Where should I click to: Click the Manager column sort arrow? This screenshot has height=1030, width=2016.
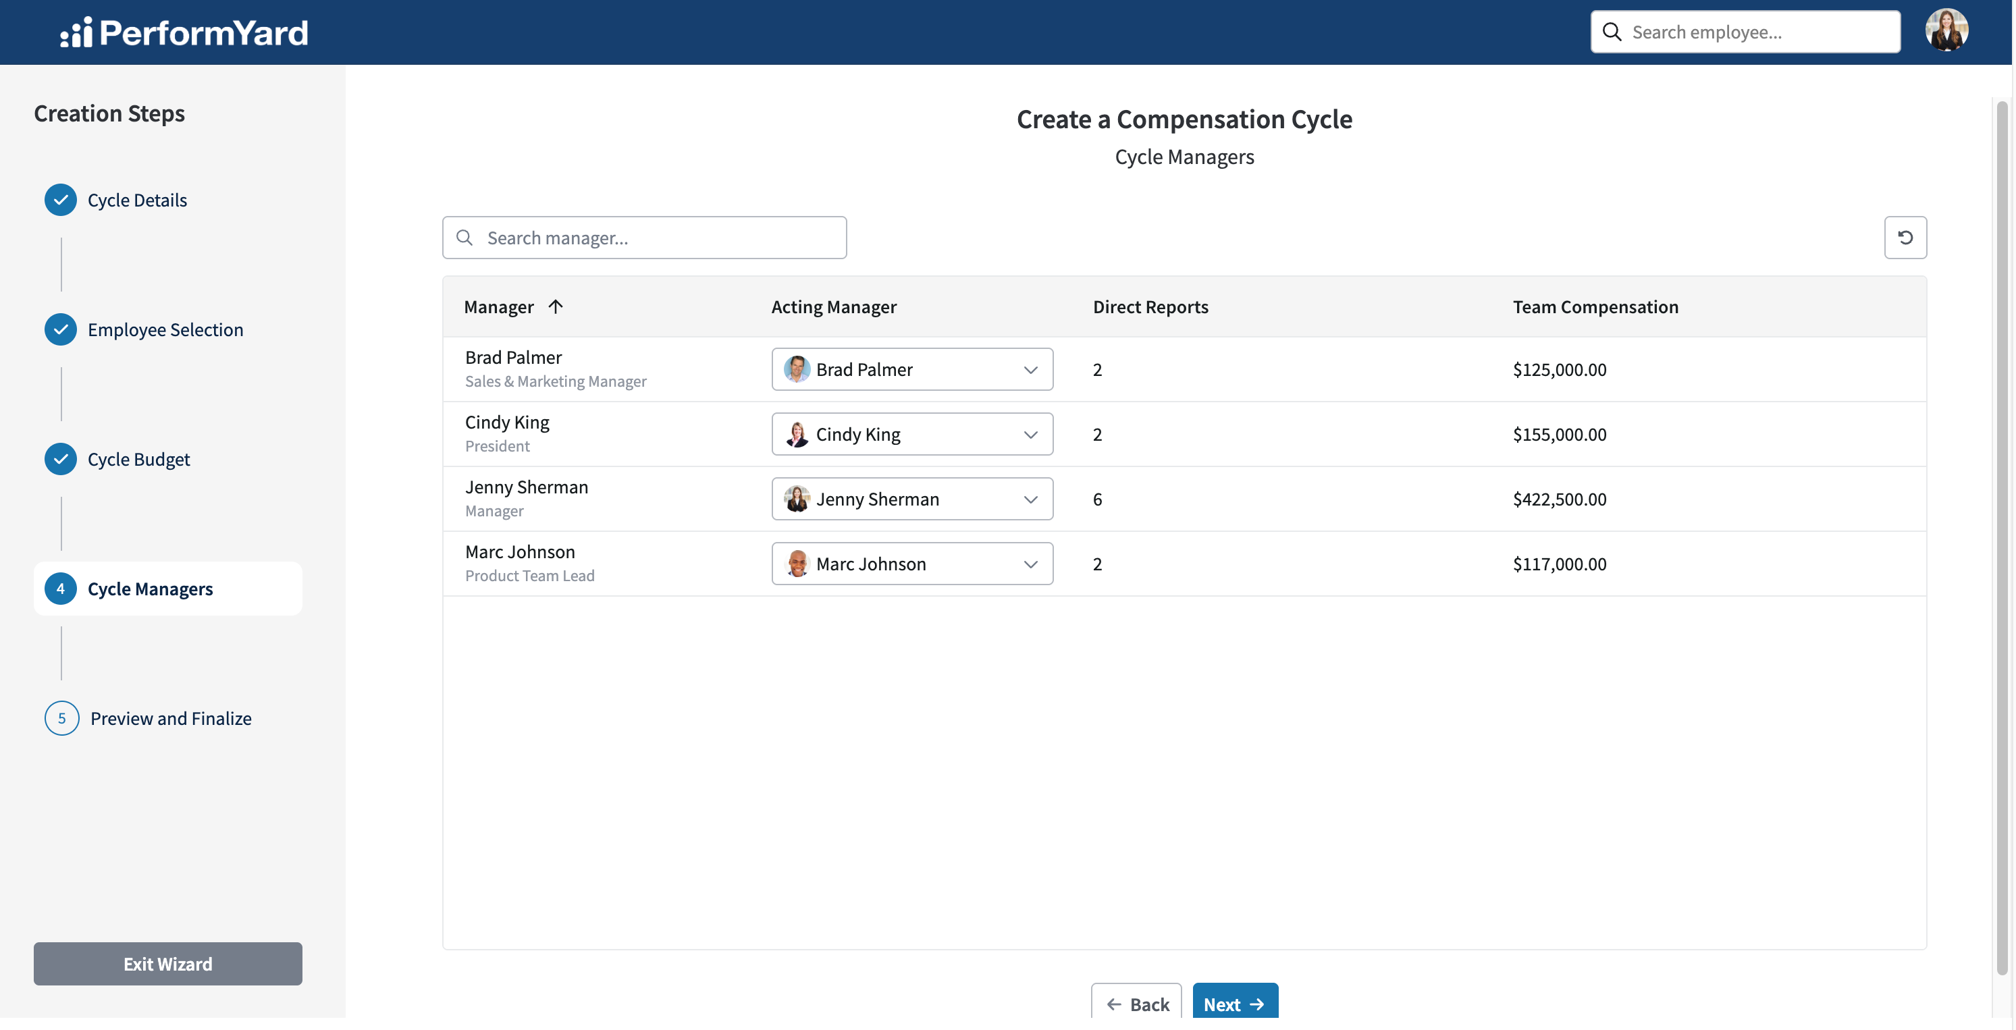556,306
